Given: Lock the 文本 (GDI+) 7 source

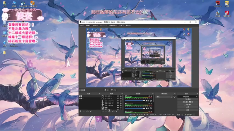Looking at the screenshot, I should [121, 103].
